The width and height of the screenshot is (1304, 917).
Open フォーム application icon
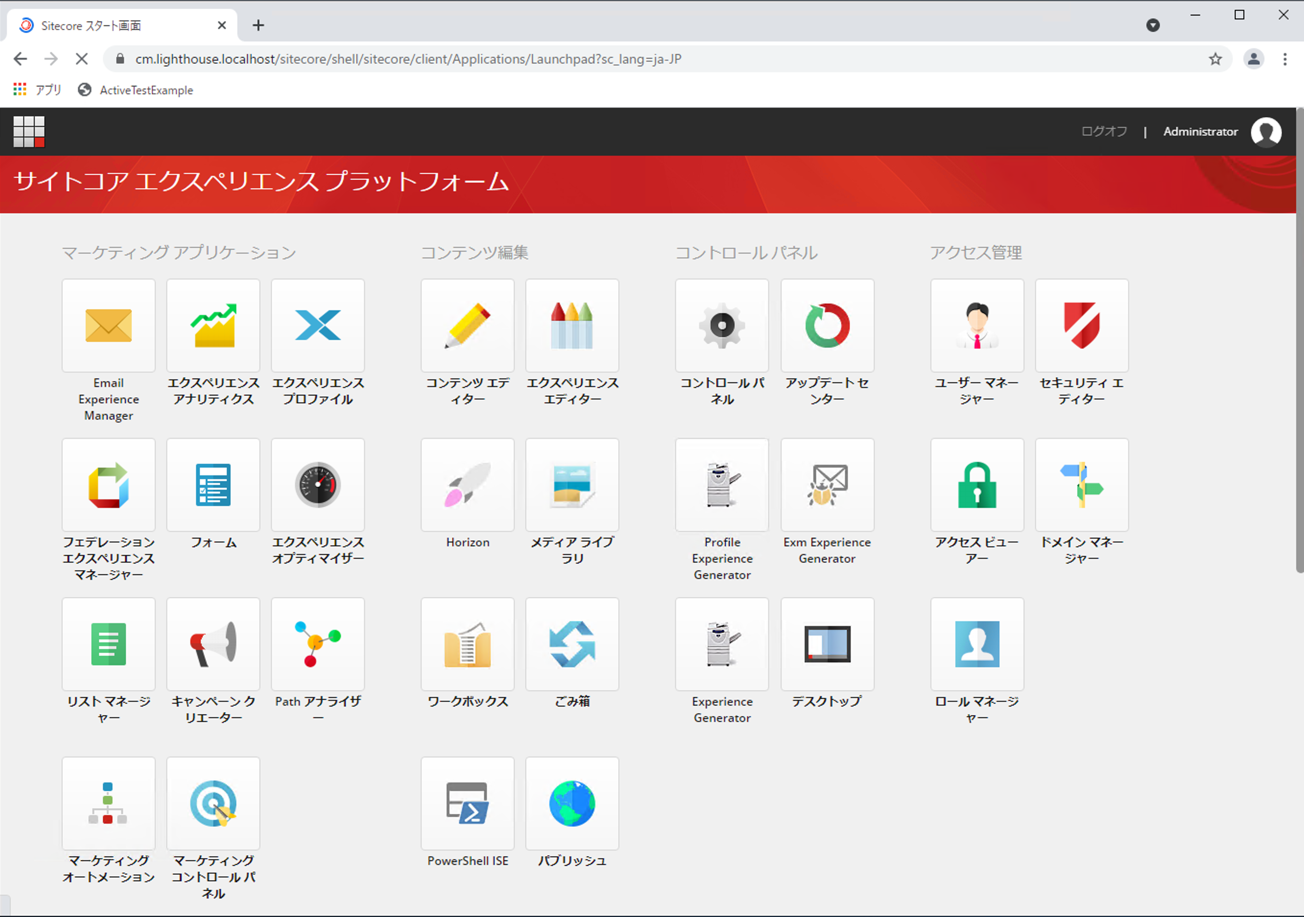[x=213, y=485]
